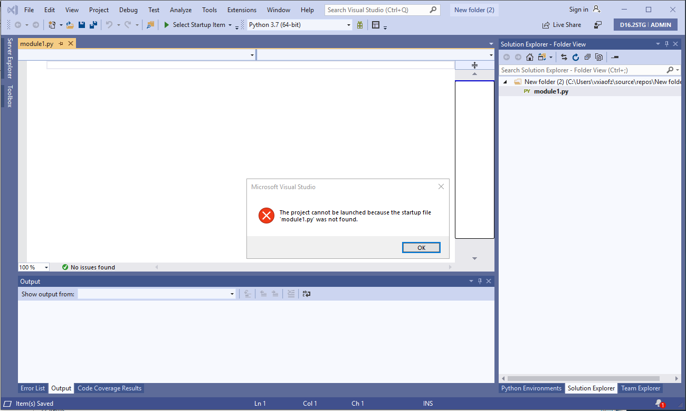Viewport: 686px width, 411px height.
Task: Click the New Item toolbar icon
Action: coord(52,25)
